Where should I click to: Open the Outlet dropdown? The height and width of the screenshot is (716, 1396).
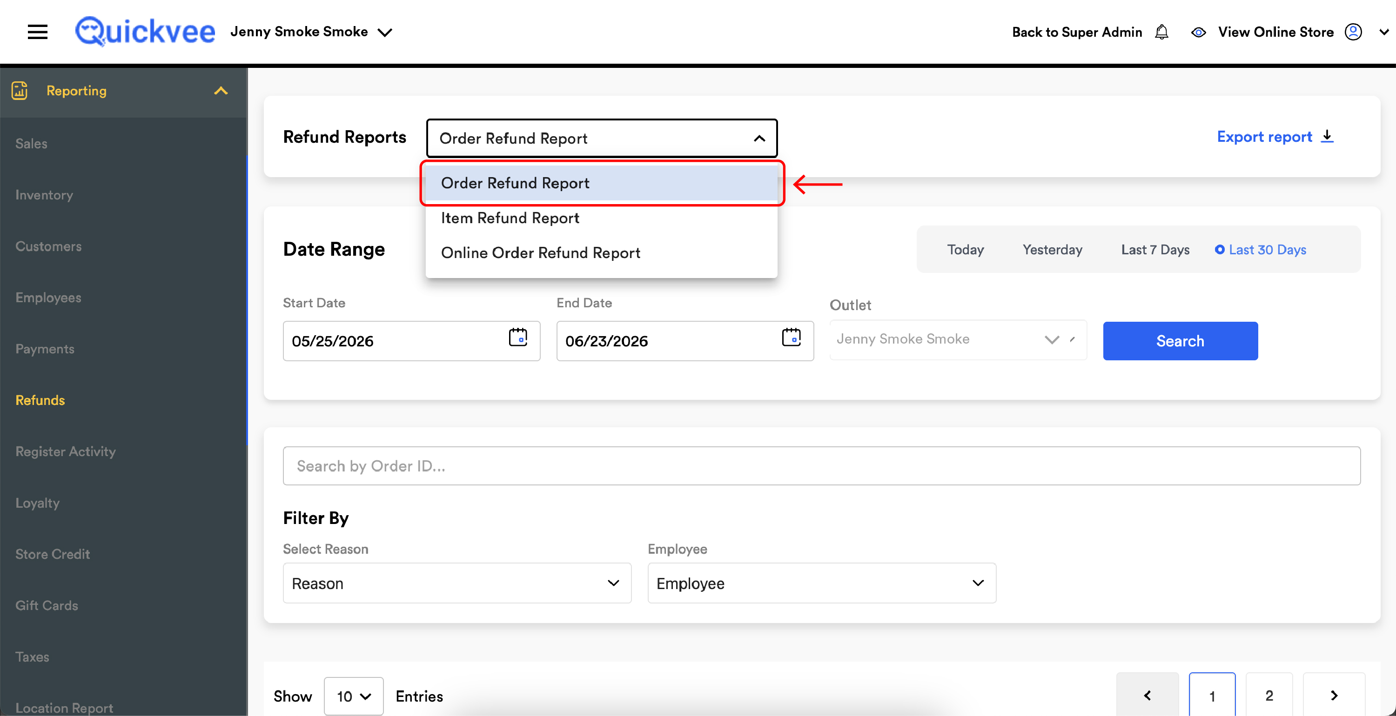[x=958, y=339]
